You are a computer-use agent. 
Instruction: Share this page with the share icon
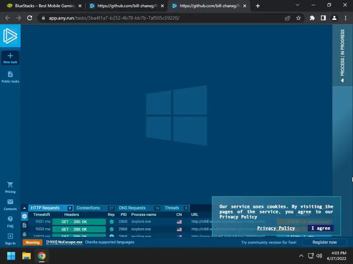[x=288, y=18]
